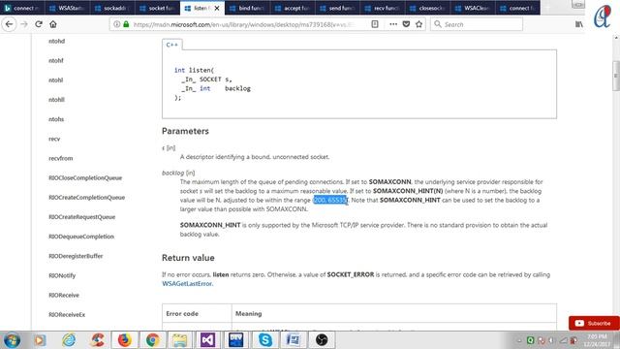Show site information for msdn.microsoft.com

(x=116, y=24)
